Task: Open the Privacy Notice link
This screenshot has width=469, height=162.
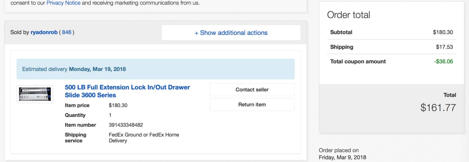Action: click(63, 3)
